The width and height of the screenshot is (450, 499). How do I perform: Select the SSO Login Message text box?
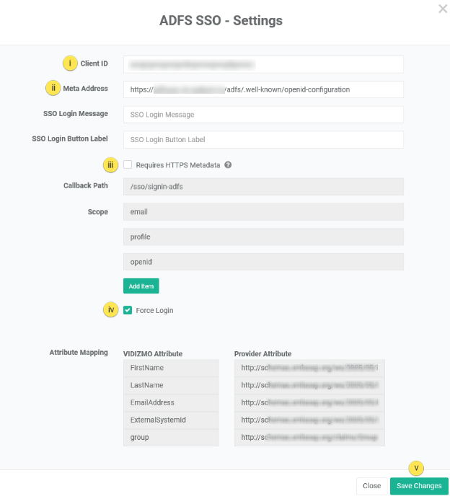pyautogui.click(x=263, y=115)
